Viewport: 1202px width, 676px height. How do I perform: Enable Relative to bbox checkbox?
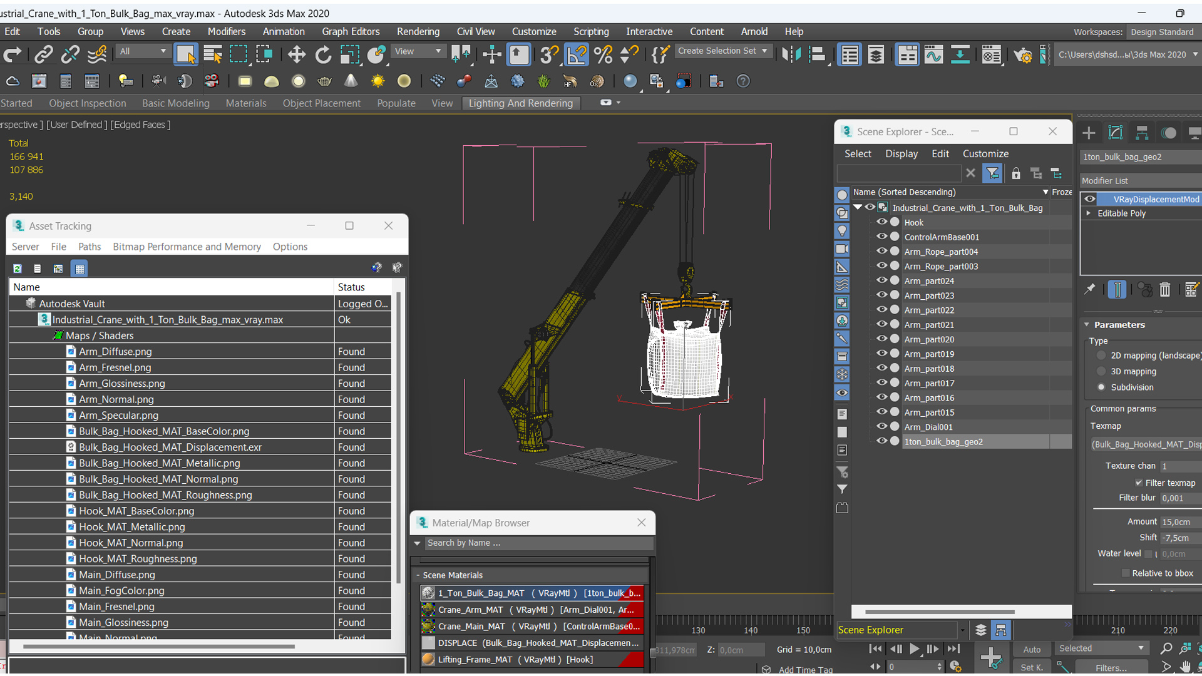(x=1126, y=573)
